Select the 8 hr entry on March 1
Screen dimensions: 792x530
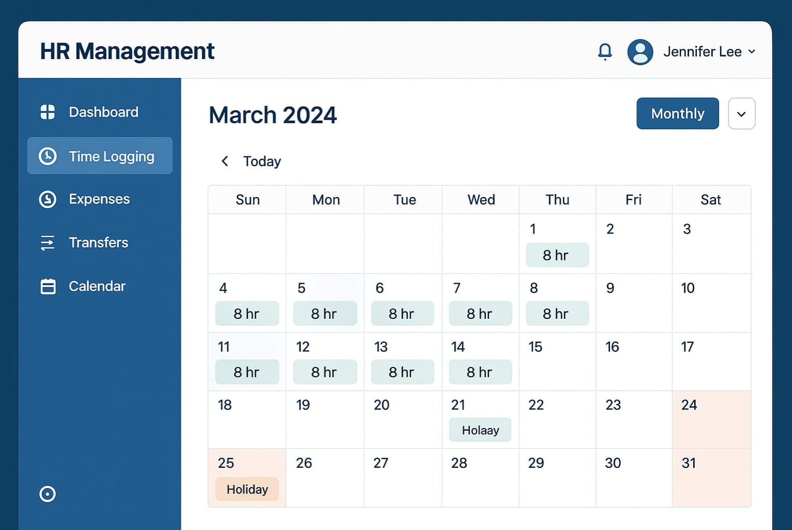click(x=557, y=255)
